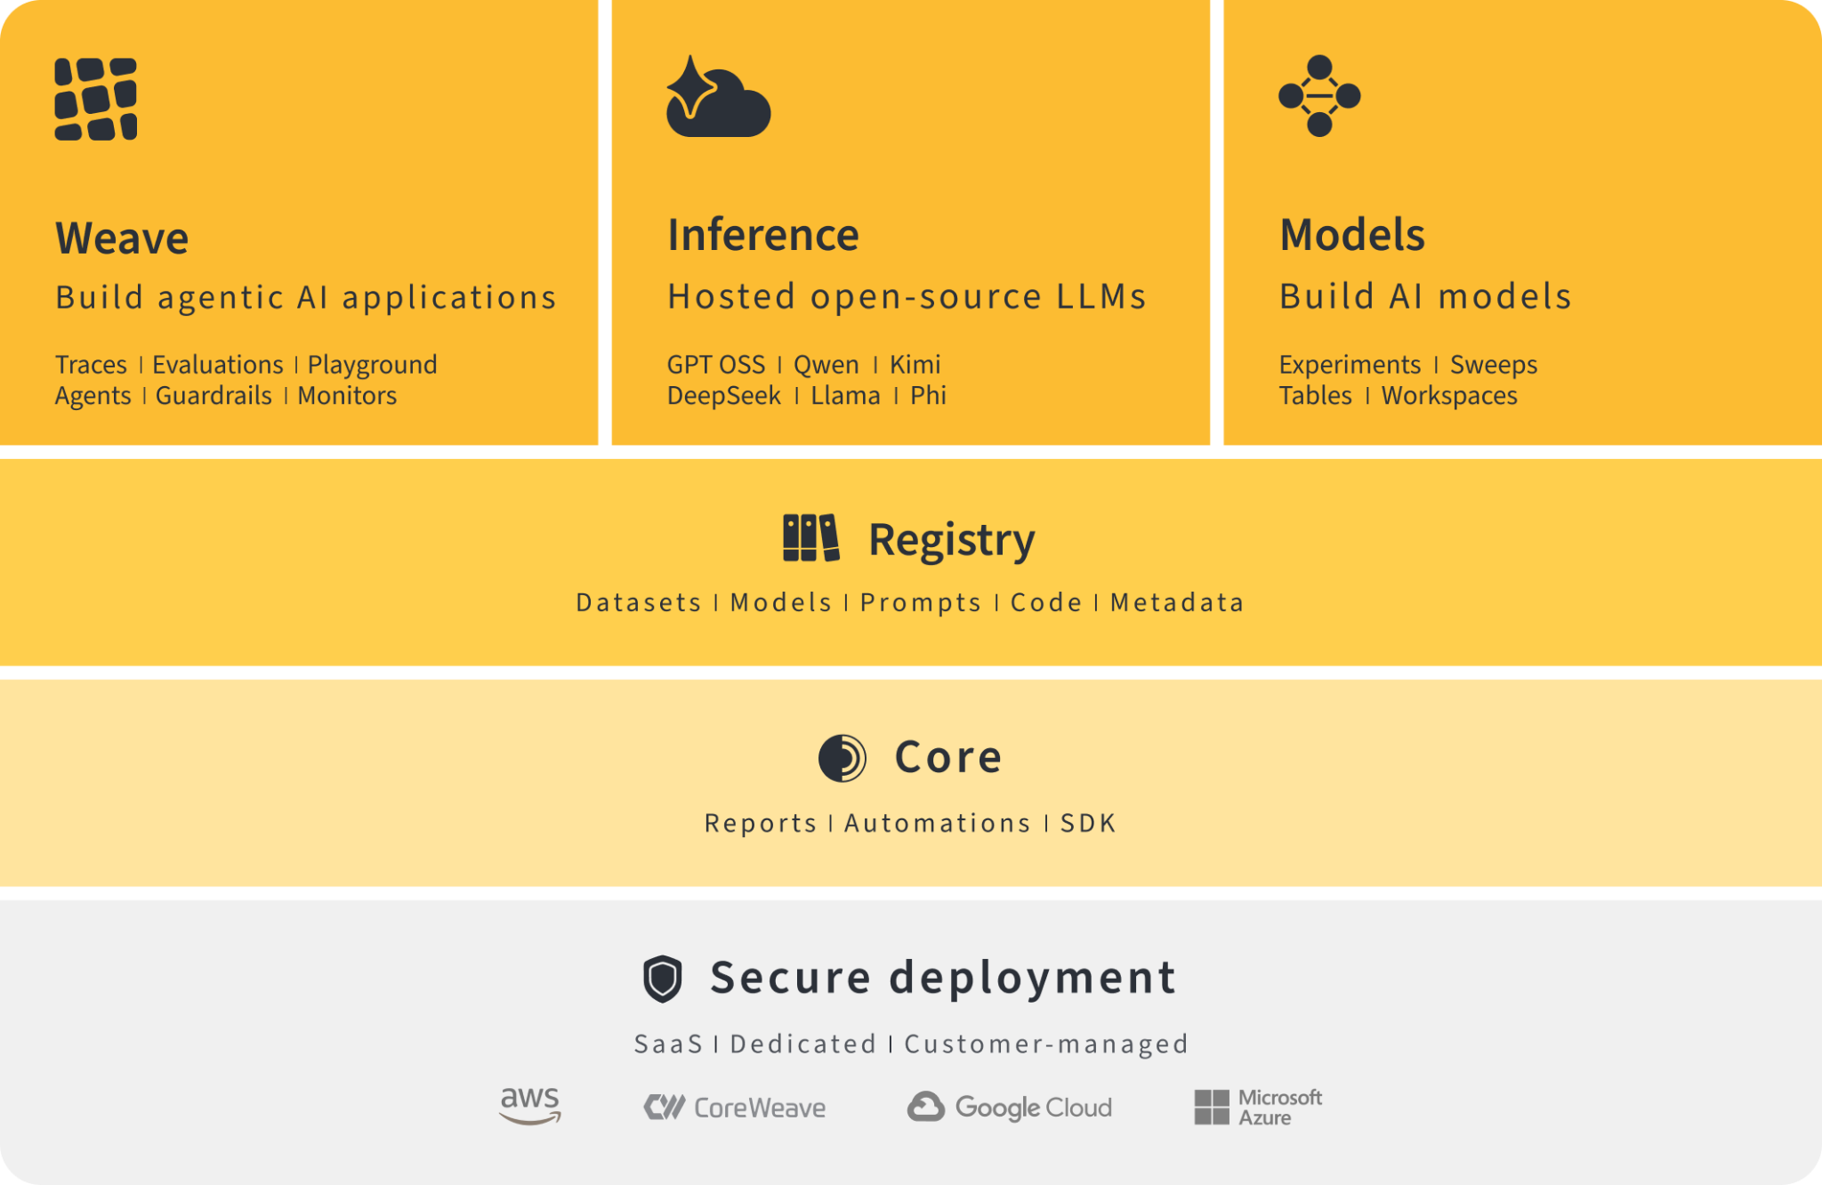Click Sweeps under Build AI models
This screenshot has height=1185, width=1822.
(1493, 365)
